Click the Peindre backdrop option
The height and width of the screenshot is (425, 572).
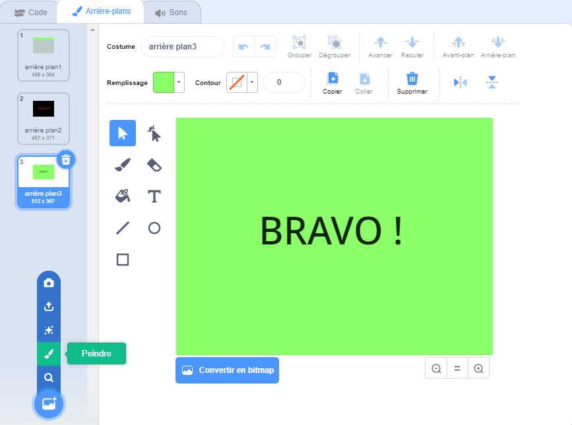[x=49, y=354]
